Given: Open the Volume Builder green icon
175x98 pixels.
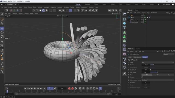Looking at the screenshot, I should pyautogui.click(x=124, y=37).
